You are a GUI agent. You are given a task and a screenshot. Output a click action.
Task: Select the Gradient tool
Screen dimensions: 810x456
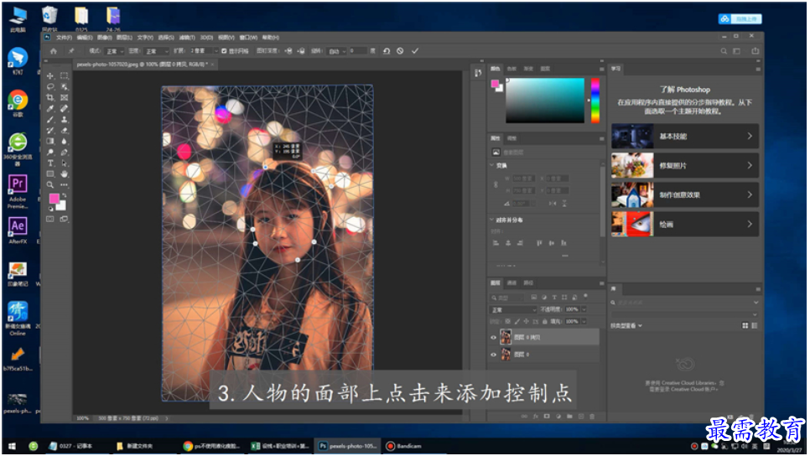(x=50, y=141)
